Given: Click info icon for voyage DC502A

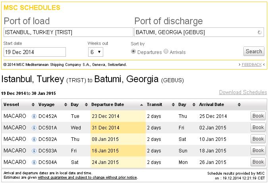Looking at the screenshot, I should pos(34,139).
